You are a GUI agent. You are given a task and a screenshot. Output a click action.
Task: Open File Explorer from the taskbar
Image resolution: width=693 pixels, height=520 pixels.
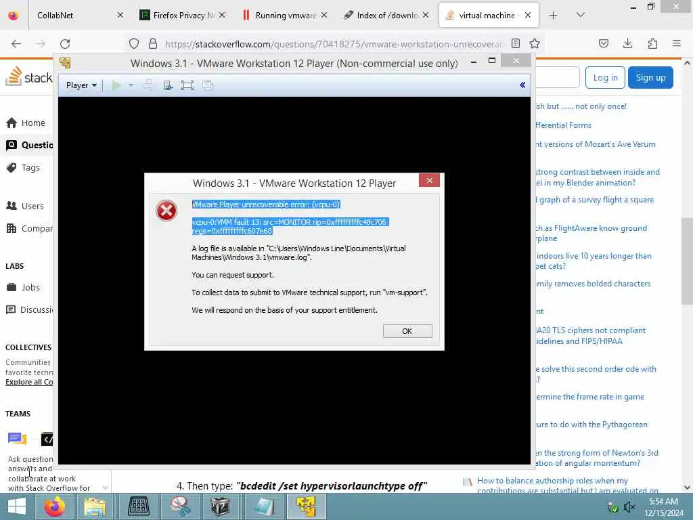point(95,506)
